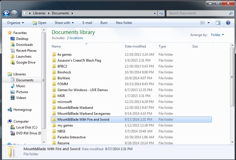Click Burn in the toolbar
Image resolution: width=236 pixels, height=160 pixels.
pos(104,23)
